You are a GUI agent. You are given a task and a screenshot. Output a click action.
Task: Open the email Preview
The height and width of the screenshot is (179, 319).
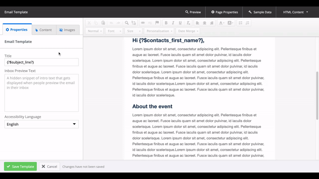click(x=193, y=12)
